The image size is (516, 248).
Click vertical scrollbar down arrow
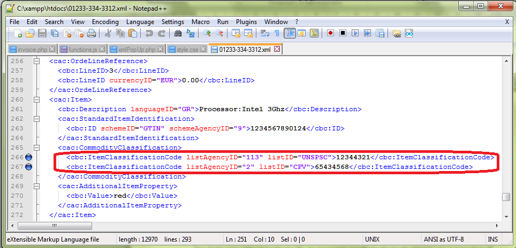click(x=506, y=216)
